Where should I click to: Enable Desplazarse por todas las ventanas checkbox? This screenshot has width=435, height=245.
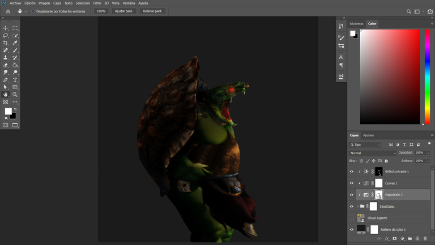[33, 11]
